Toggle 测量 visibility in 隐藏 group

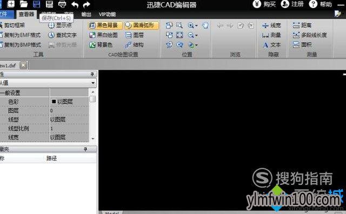tap(271, 35)
